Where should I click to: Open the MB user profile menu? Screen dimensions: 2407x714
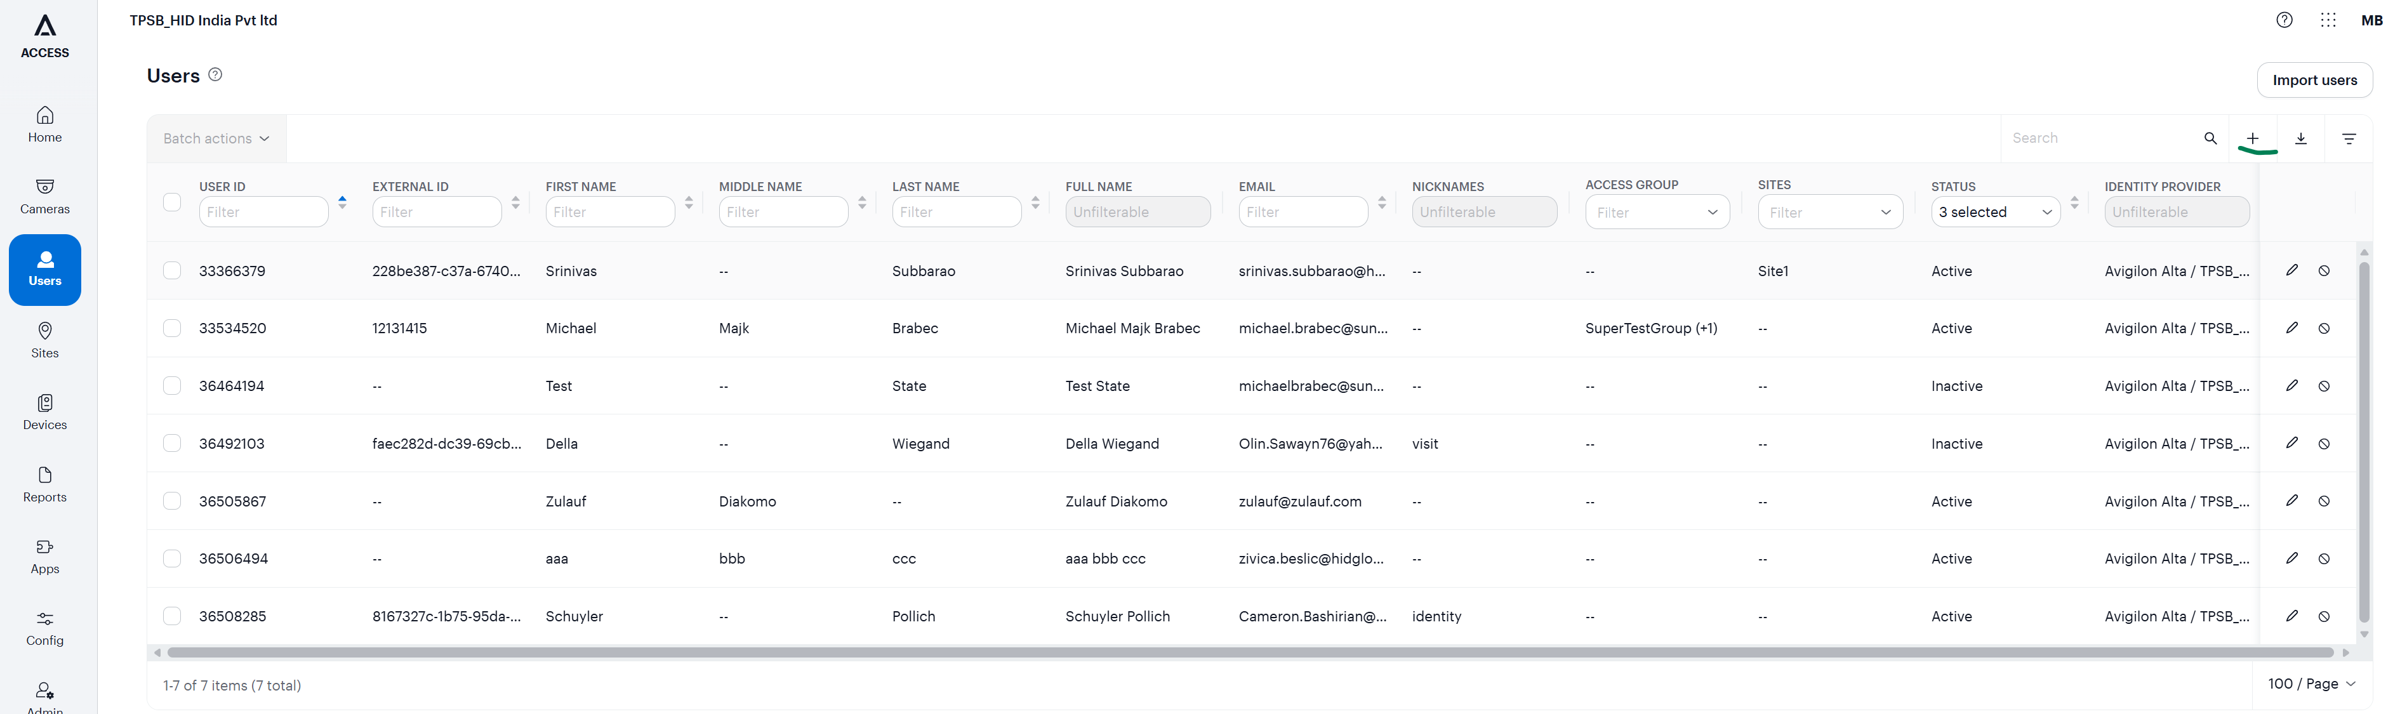[x=2371, y=20]
